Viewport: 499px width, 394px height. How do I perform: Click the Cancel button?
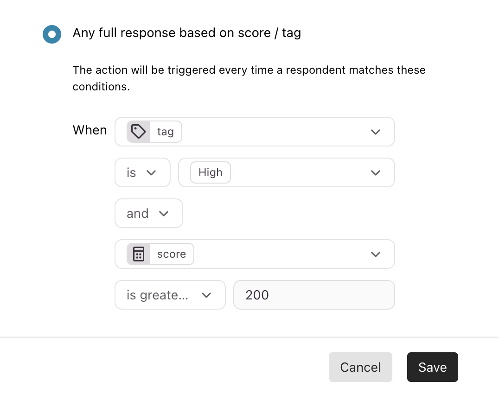click(360, 367)
